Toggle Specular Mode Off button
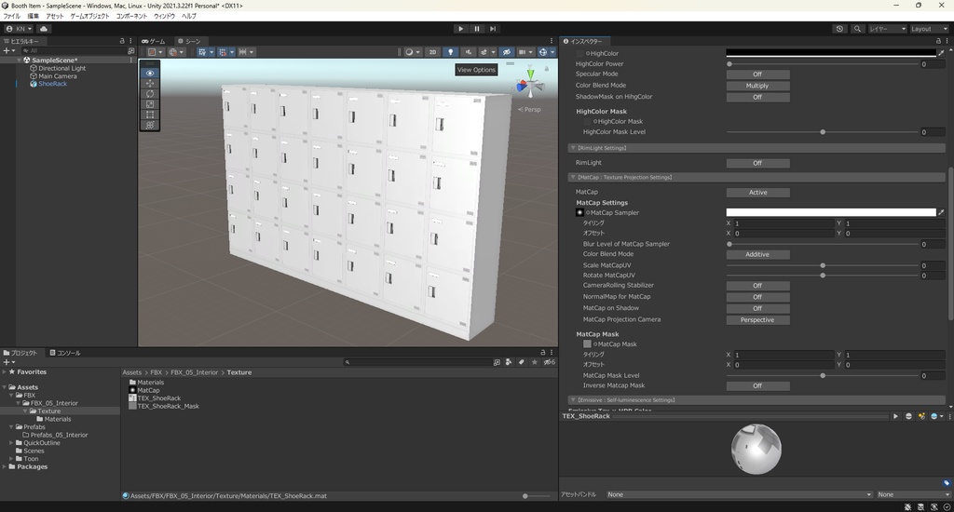Image resolution: width=954 pixels, height=512 pixels. [x=757, y=74]
